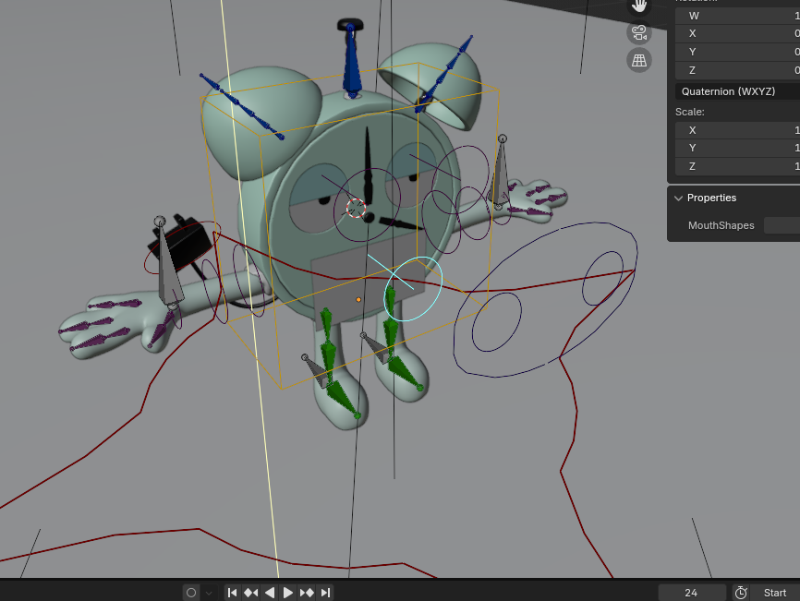800x601 pixels.
Task: Click the rotation W value field
Action: pyautogui.click(x=738, y=16)
